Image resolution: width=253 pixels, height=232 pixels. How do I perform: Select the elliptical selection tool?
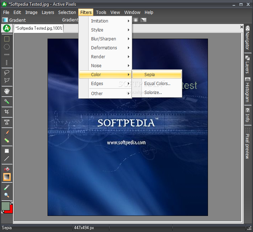(7, 47)
